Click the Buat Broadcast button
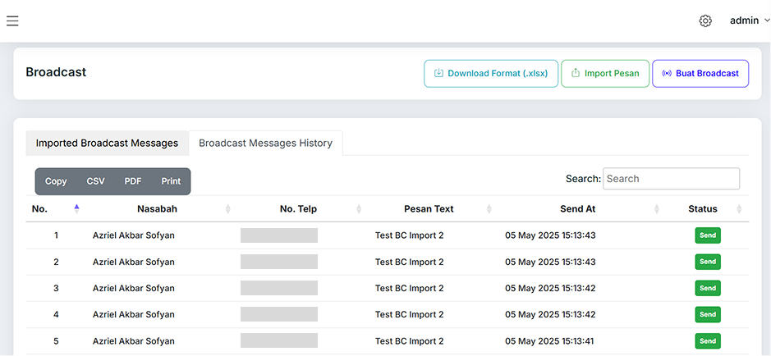 pyautogui.click(x=700, y=74)
